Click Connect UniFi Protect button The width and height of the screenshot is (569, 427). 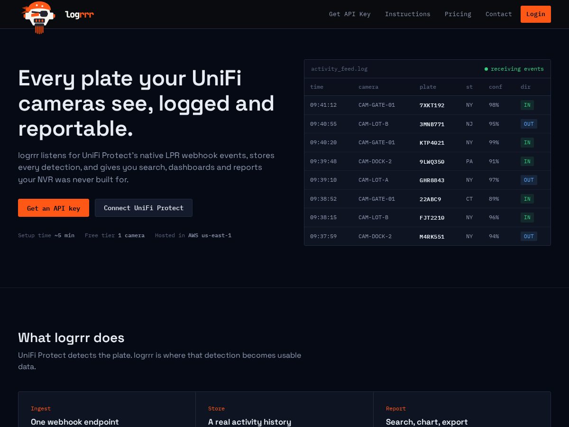click(144, 208)
